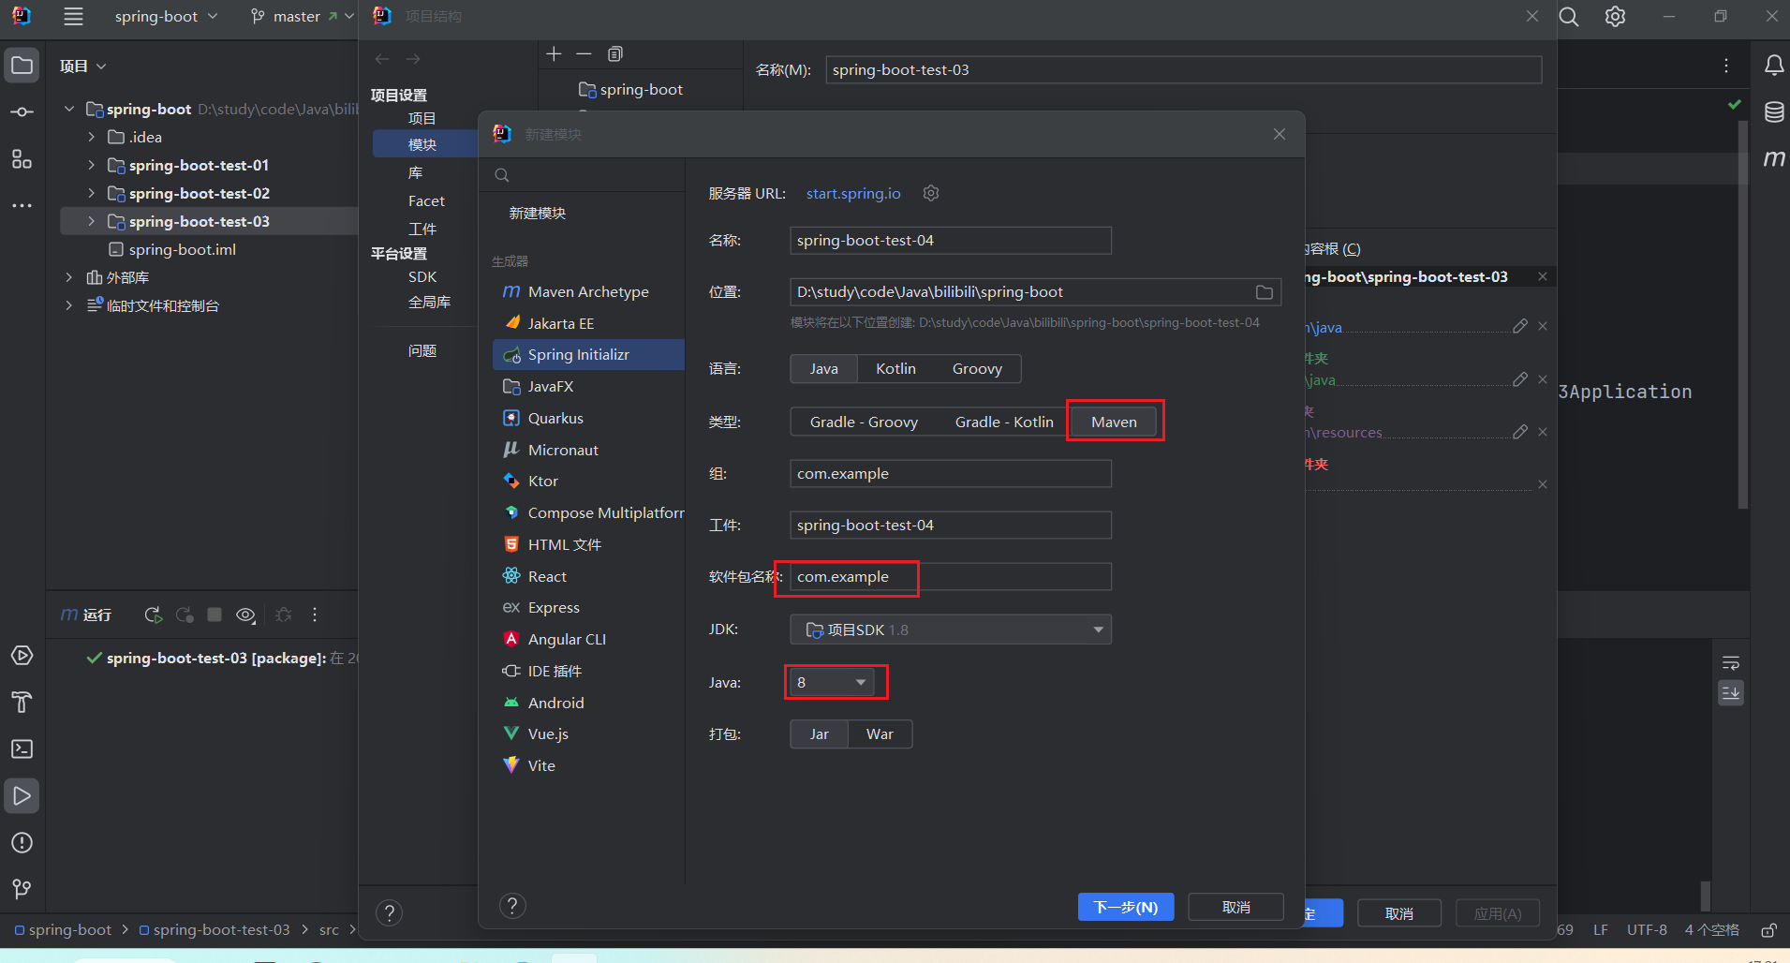The image size is (1790, 963).
Task: Expand the .idea folder node
Action: [91, 137]
